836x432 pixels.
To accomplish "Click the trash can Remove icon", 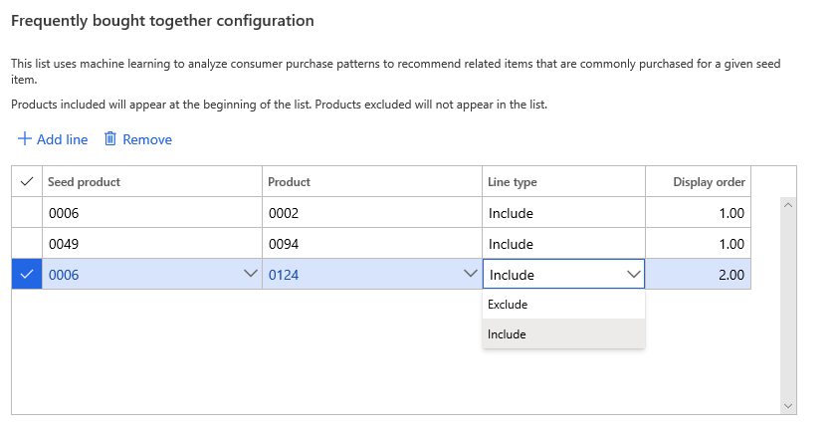I will pyautogui.click(x=110, y=139).
